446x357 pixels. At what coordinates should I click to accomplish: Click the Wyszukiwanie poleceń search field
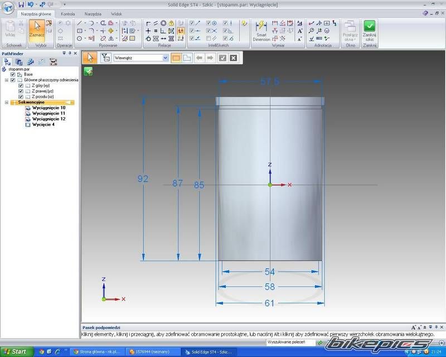coord(290,342)
